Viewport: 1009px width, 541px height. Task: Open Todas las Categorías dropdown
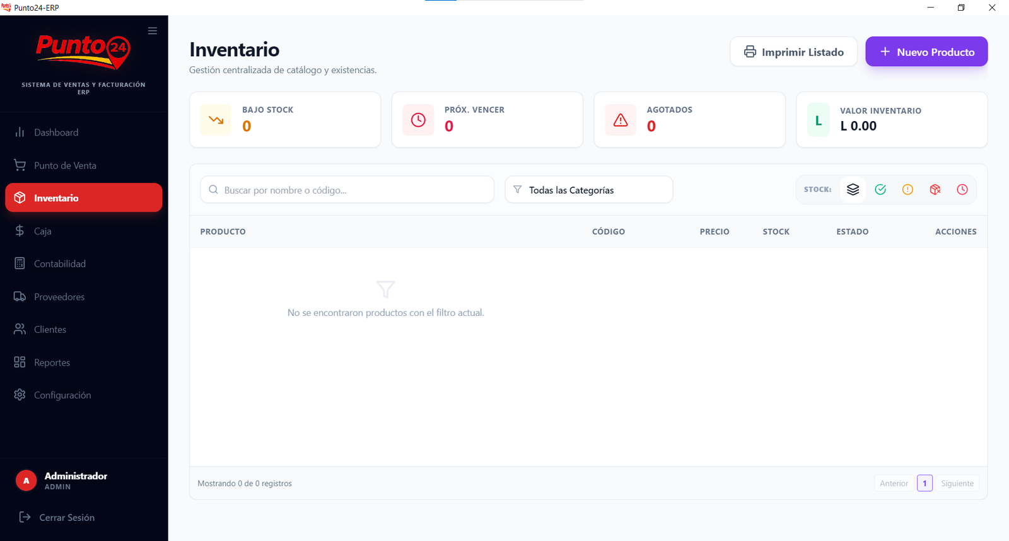[589, 190]
